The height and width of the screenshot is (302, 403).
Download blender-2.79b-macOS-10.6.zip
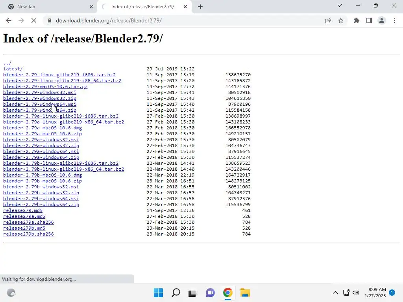(x=43, y=181)
